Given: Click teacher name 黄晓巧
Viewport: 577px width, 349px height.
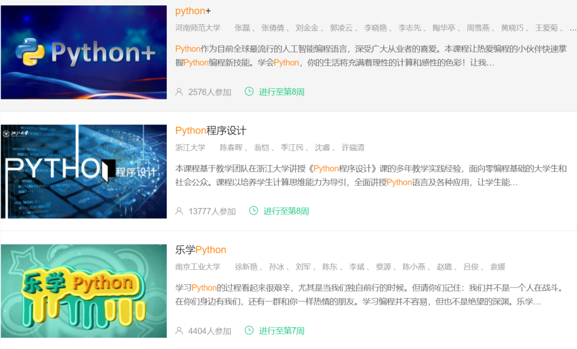Looking at the screenshot, I should pos(512,28).
